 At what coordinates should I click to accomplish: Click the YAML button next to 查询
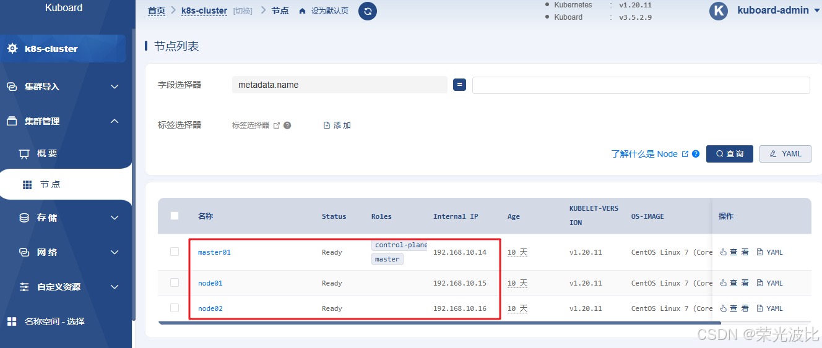pyautogui.click(x=785, y=154)
